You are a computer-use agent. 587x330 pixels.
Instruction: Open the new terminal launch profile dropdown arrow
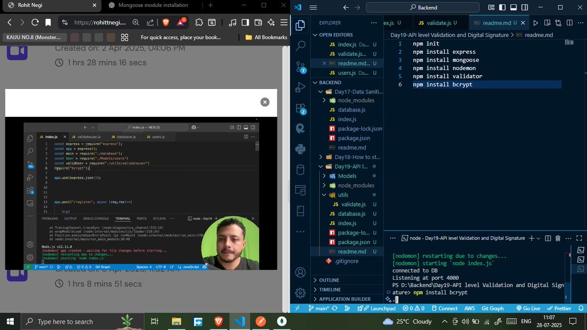click(x=539, y=238)
